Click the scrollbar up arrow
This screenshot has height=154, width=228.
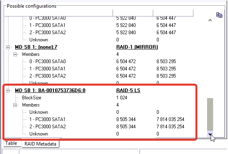pyautogui.click(x=210, y=20)
